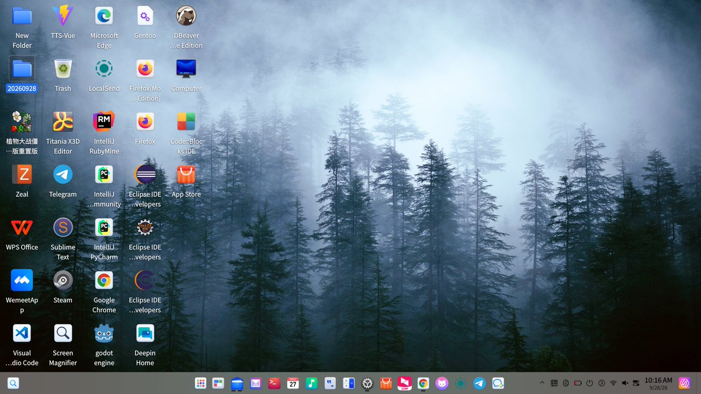Open the orange App Store in the dock
Screen dimensions: 701x394
pyautogui.click(x=386, y=383)
